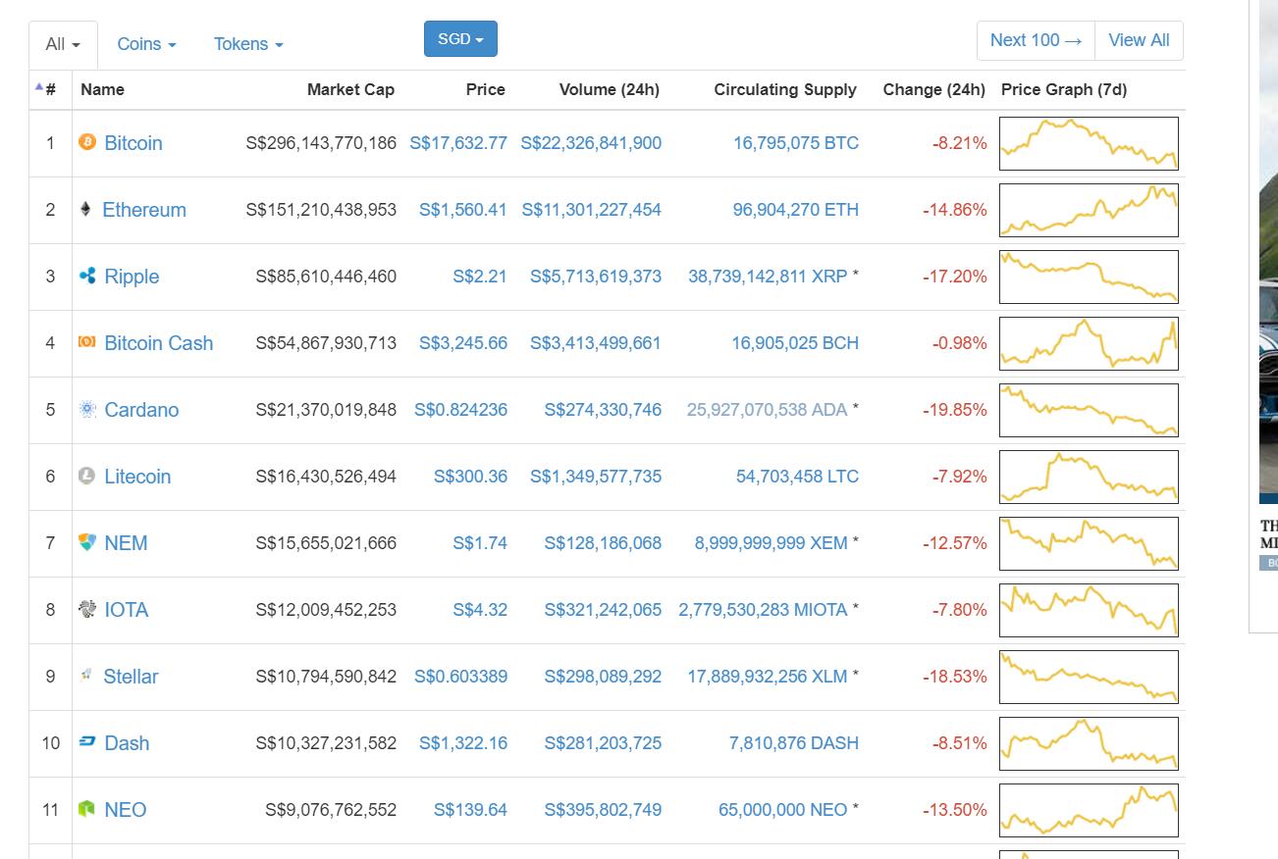The height and width of the screenshot is (859, 1278).
Task: Click the Stellar rocket logo icon
Action: tap(86, 675)
